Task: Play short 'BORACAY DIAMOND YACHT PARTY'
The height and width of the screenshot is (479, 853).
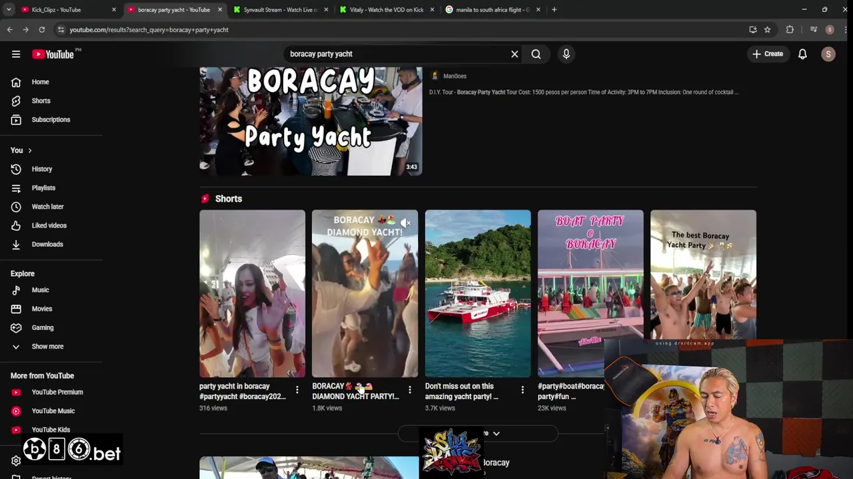Action: 365,293
